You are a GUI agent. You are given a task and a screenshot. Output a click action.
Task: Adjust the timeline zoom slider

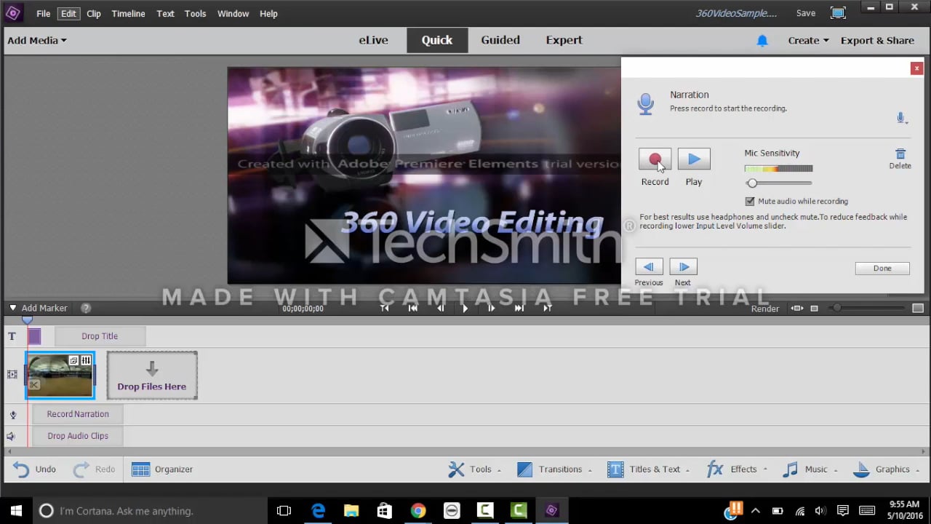point(838,309)
